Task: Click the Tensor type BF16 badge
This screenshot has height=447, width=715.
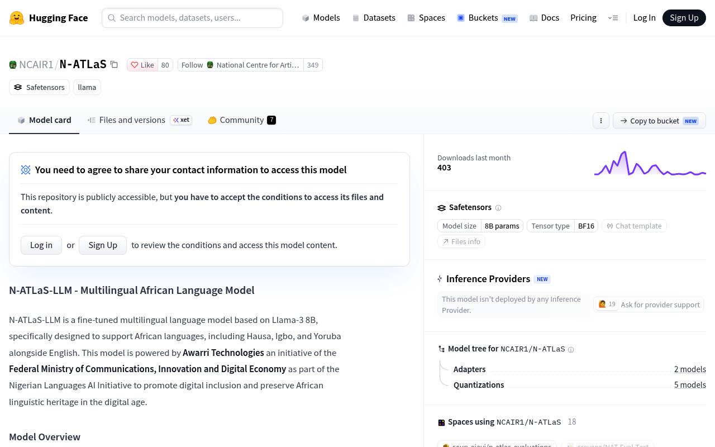Action: 563,226
